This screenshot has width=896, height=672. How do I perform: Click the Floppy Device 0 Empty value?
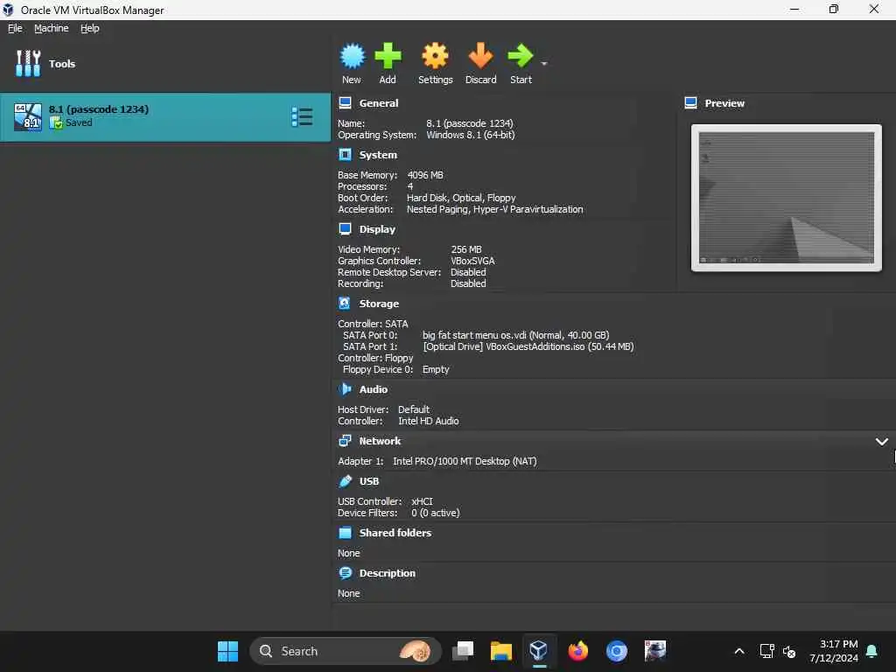[x=436, y=369]
